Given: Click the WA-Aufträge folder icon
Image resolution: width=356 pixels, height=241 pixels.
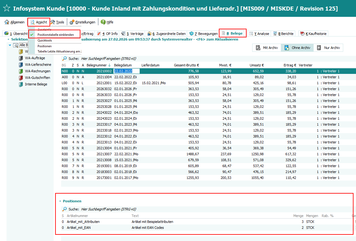Looking at the screenshot, I should [x=21, y=58].
